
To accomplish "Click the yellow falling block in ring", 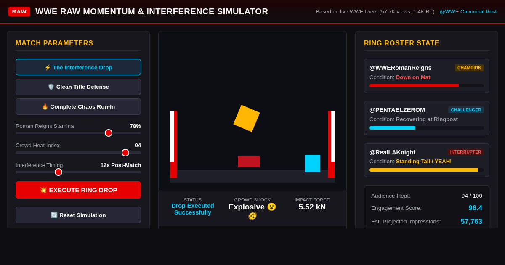I will coord(247,118).
